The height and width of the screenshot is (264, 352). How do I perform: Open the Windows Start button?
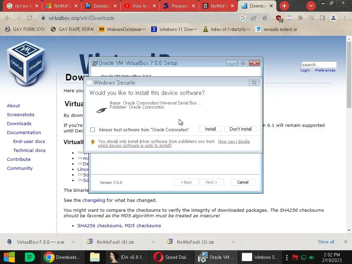point(9,257)
